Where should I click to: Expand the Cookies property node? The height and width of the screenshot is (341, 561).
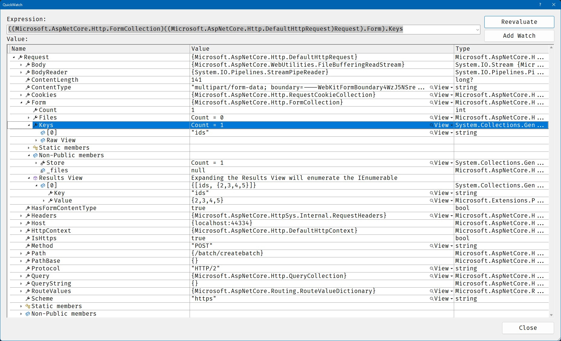pos(21,95)
